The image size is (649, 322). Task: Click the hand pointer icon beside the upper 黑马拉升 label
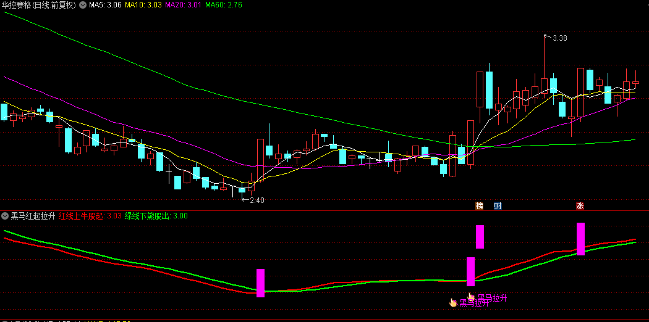[x=472, y=297]
